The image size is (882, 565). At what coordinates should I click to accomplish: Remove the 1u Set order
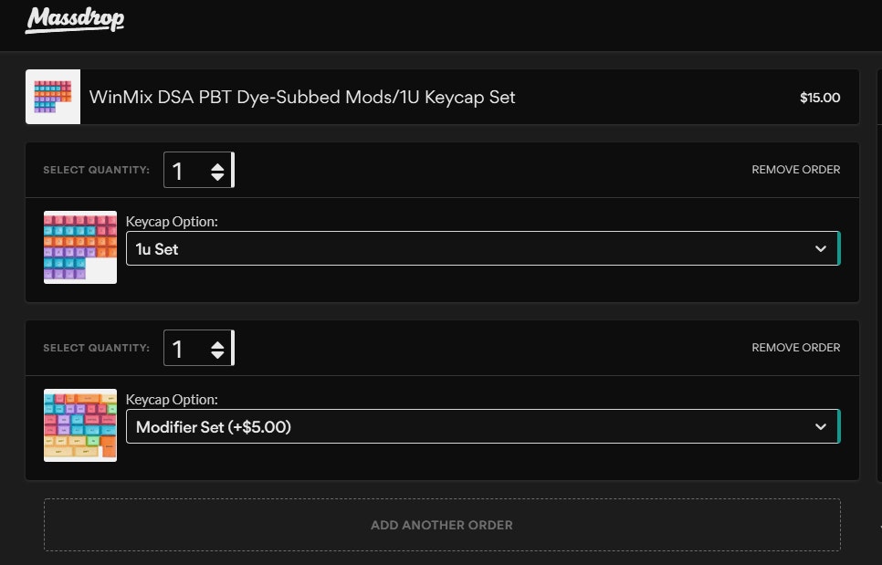pyautogui.click(x=795, y=170)
